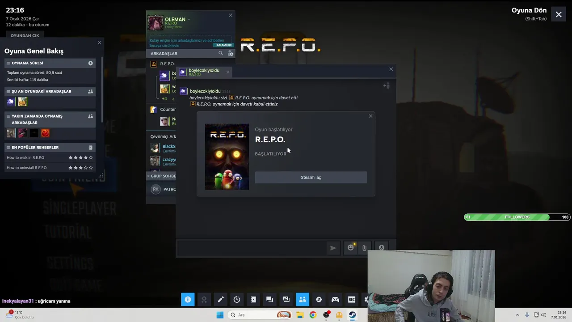572x322 pixels.
Task: Click the OYUNDAN ÇIK button
Action: click(x=25, y=35)
